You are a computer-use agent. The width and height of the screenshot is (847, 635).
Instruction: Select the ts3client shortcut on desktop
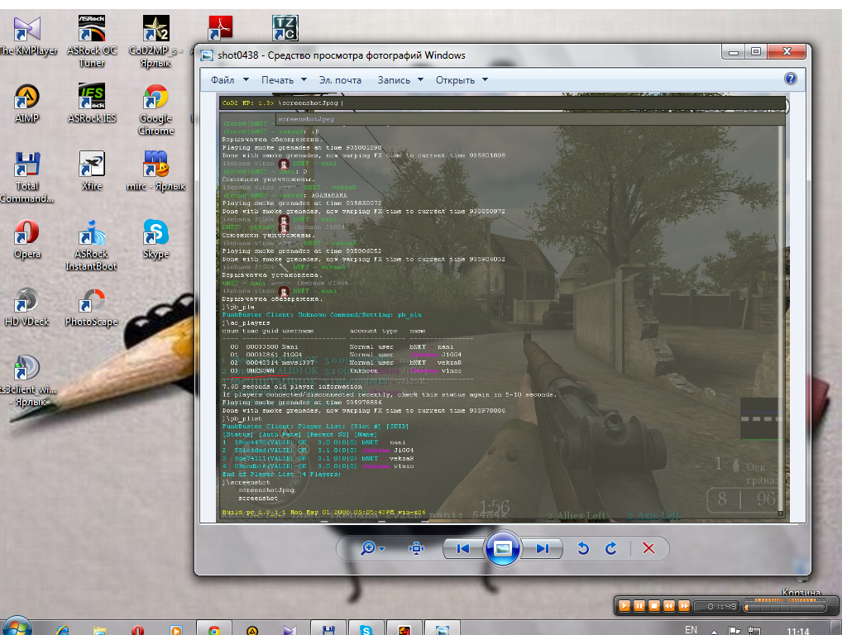click(x=27, y=381)
